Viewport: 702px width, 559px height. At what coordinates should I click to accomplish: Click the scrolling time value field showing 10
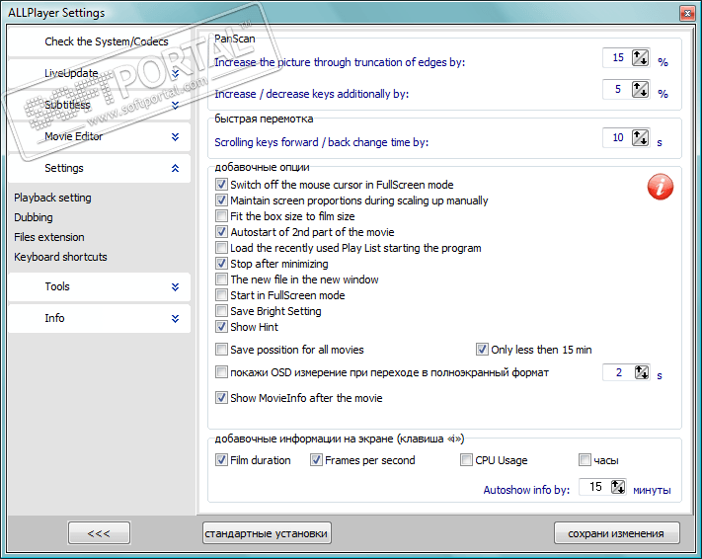coord(617,137)
